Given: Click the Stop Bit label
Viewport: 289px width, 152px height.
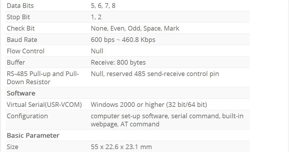Looking at the screenshot, I should coord(18,17).
